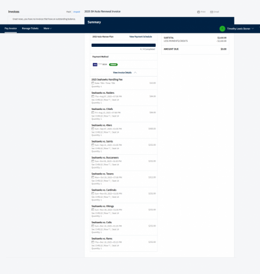Click the calendar icon for Seahawks vs. 49ers
The width and height of the screenshot is (260, 274).
93,129
